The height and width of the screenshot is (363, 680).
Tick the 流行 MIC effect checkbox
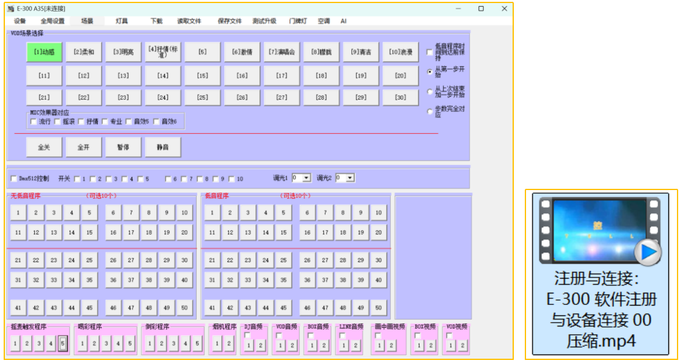click(34, 122)
